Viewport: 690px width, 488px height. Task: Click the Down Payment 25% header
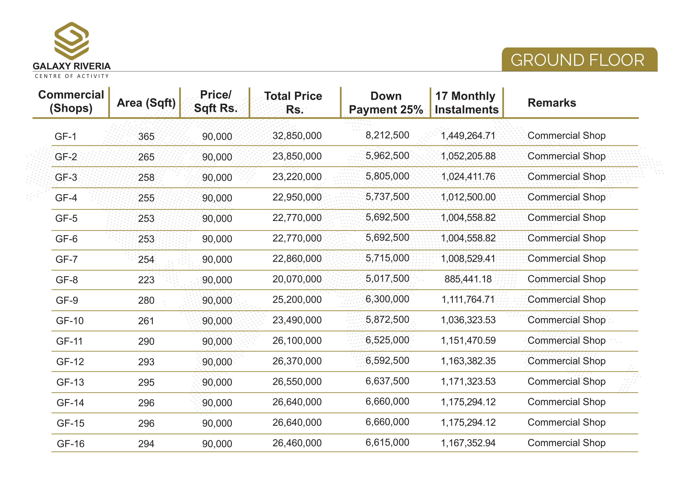pyautogui.click(x=386, y=103)
